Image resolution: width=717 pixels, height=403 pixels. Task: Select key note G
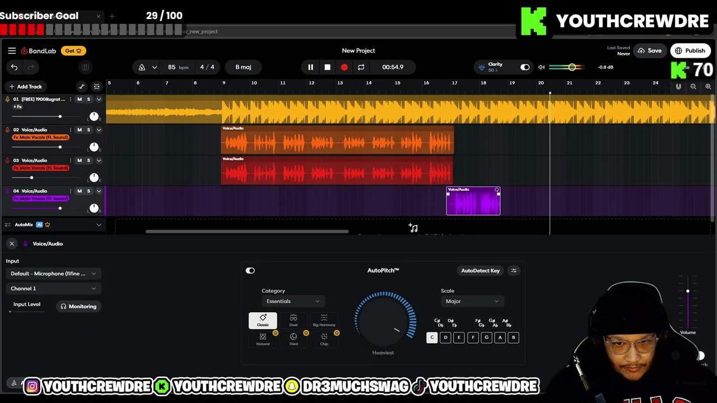486,338
